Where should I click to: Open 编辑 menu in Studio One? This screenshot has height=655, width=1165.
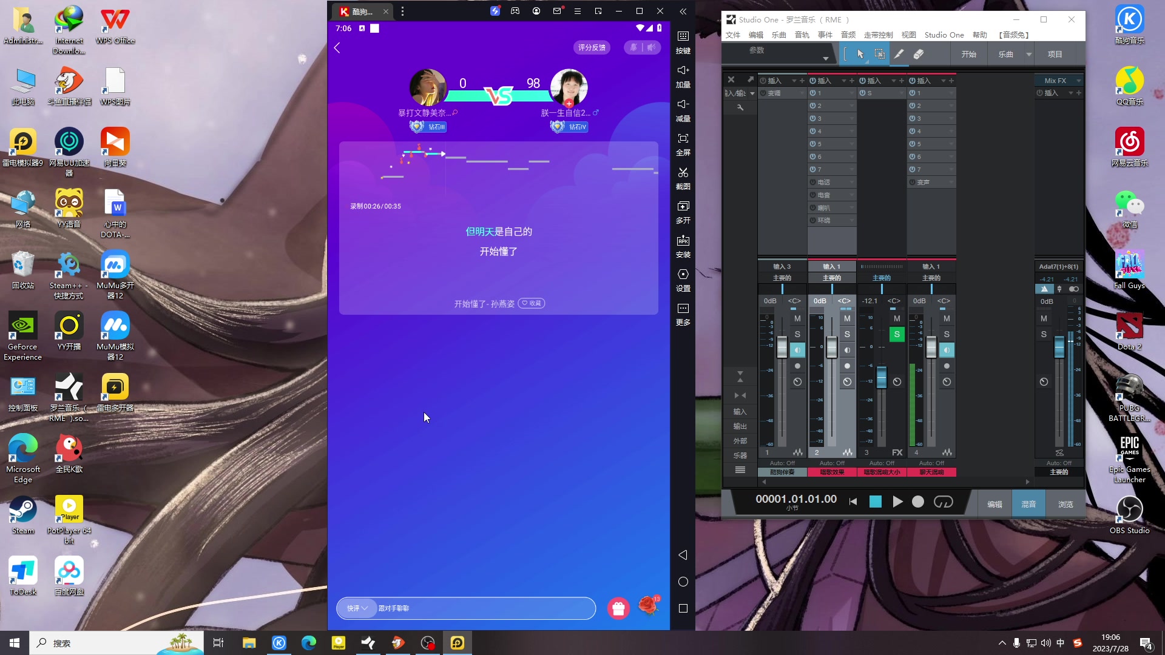click(756, 35)
